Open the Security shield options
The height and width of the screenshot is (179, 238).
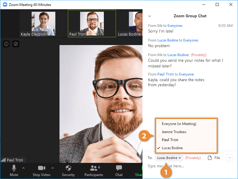point(68,168)
